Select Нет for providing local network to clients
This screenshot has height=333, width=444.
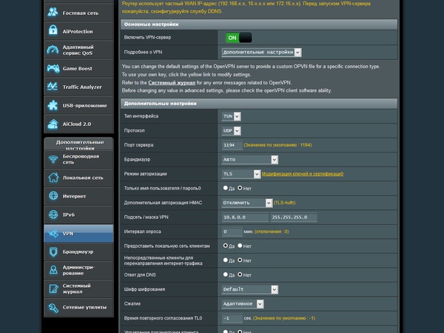pyautogui.click(x=240, y=246)
